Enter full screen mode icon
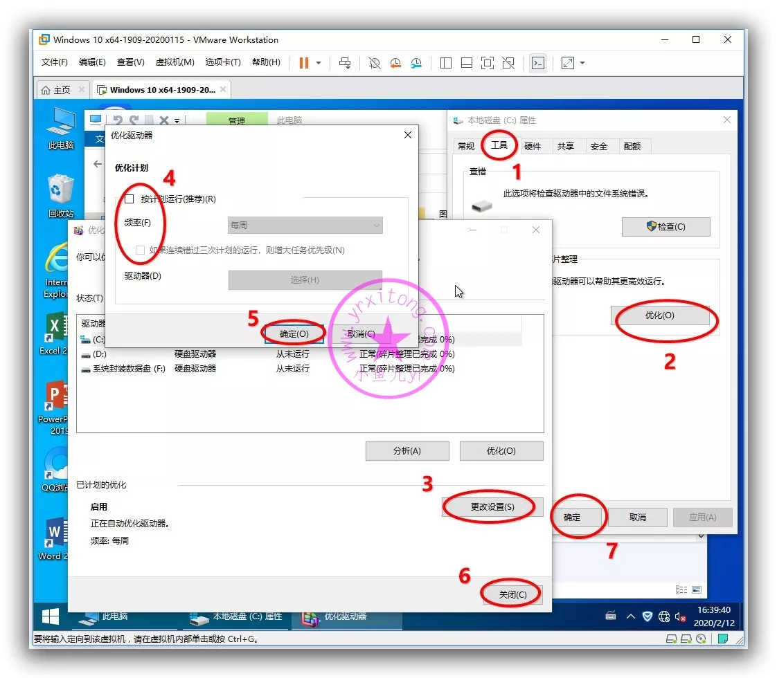Screen dimensions: 777x678 488,63
